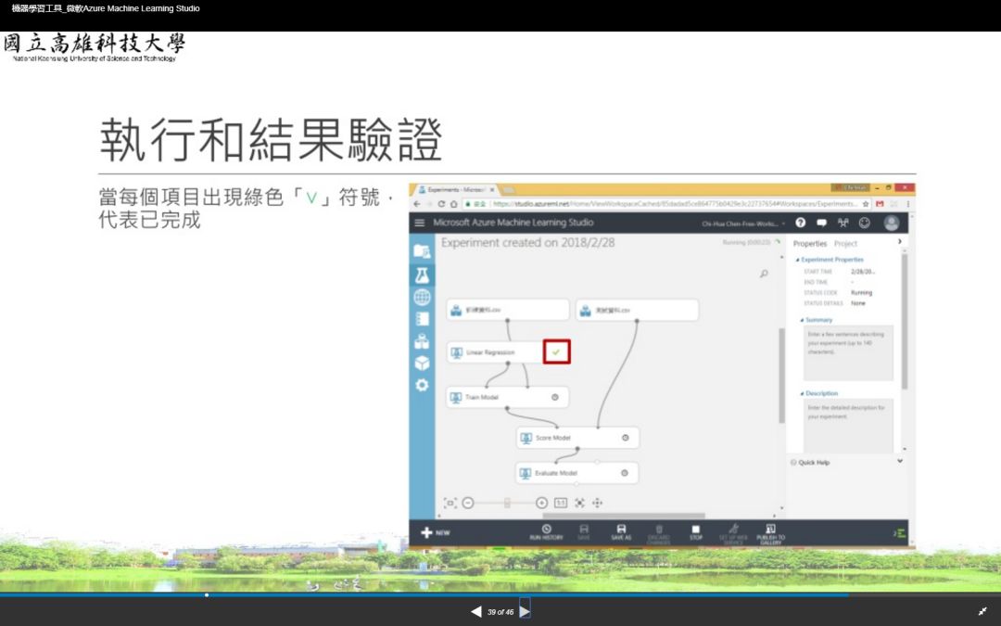The image size is (1001, 626).
Task: Click the canvas vertical scrollbar
Action: tap(781, 376)
